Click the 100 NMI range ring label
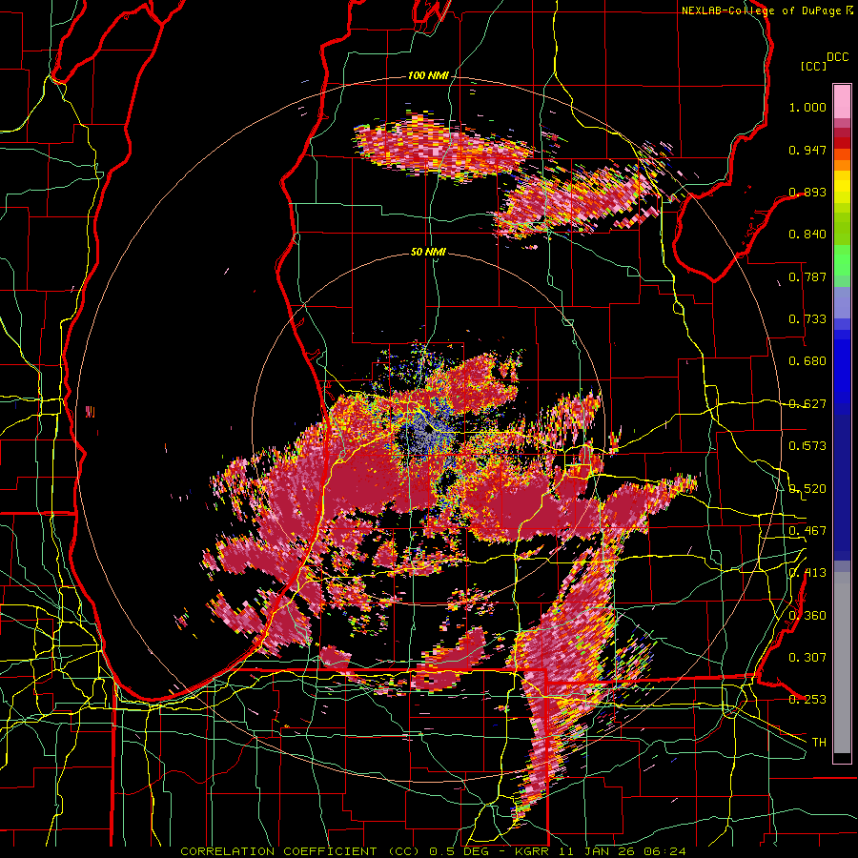The width and height of the screenshot is (858, 858). (428, 75)
